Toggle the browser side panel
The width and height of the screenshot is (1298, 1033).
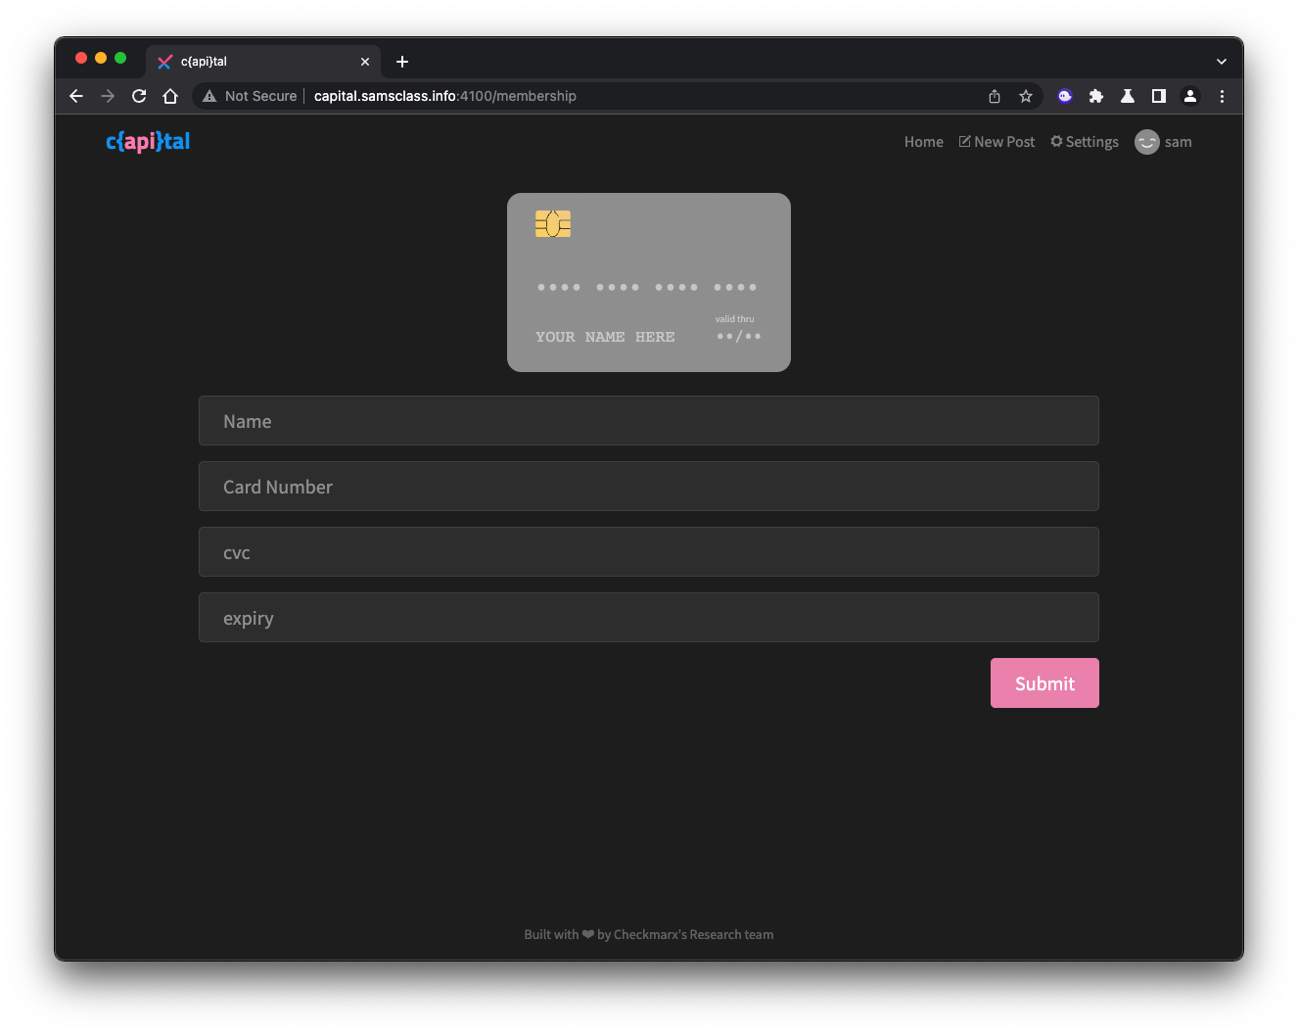point(1159,96)
